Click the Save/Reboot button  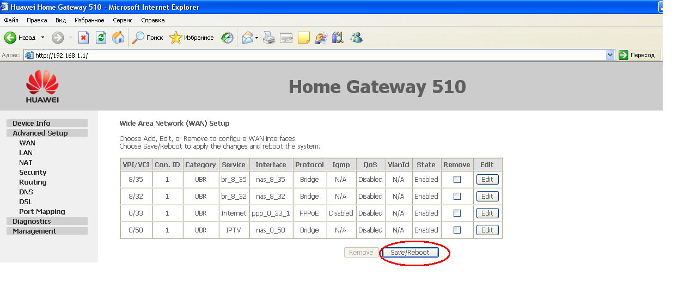click(x=410, y=253)
